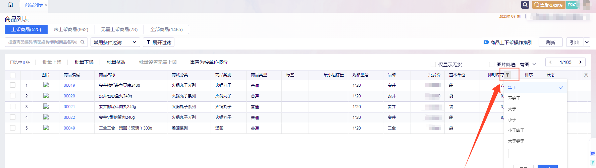Focus the filter value input box
The height and width of the screenshot is (168, 596).
535,154
